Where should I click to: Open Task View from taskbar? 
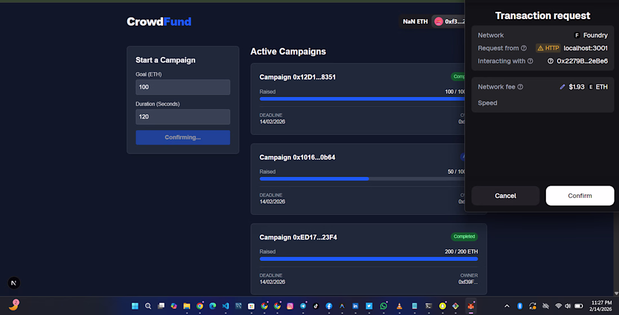point(161,306)
